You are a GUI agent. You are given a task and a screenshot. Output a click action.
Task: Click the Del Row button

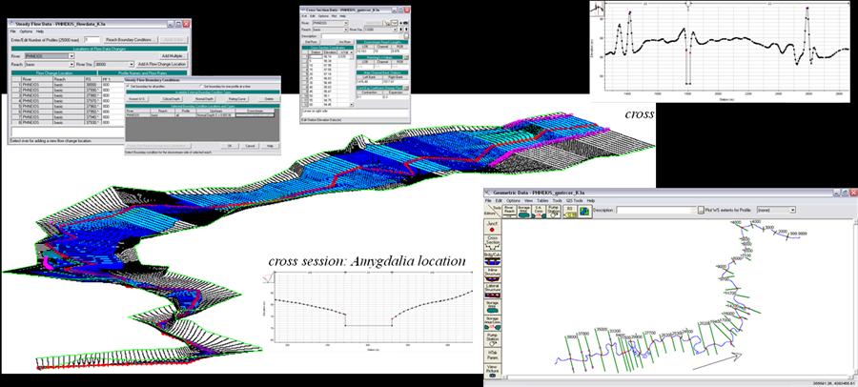[312, 42]
